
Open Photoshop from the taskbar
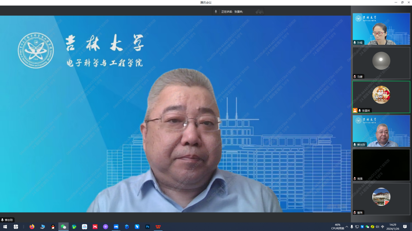[148, 227]
